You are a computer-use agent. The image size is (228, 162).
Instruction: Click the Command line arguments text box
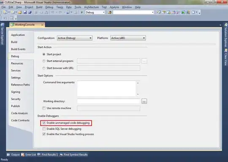point(107,88)
